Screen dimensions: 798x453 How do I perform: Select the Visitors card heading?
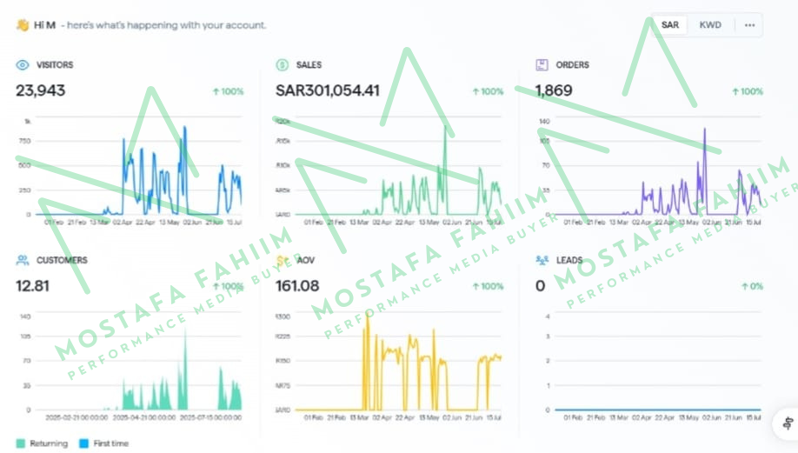tap(55, 65)
